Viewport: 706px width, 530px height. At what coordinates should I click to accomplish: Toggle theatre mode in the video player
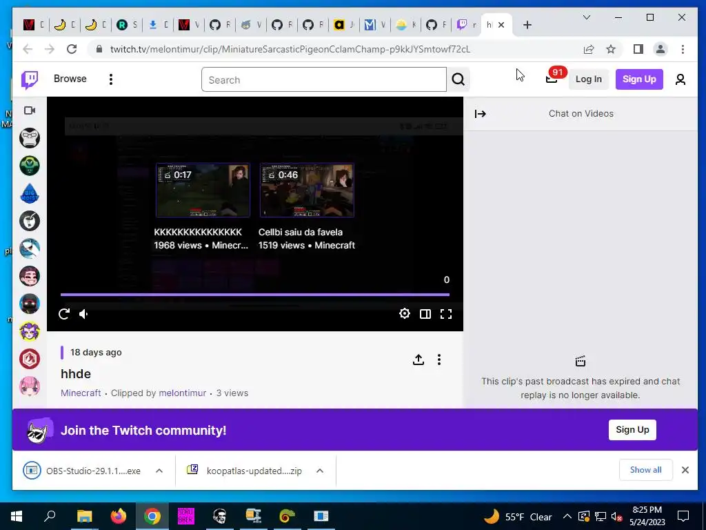425,314
